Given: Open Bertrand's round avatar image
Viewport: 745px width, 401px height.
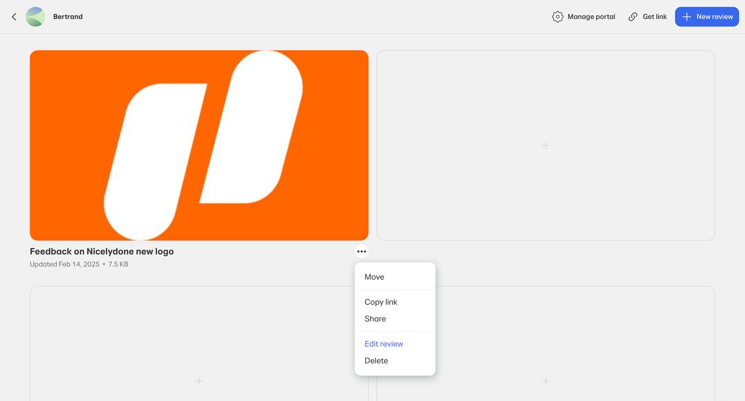Looking at the screenshot, I should (x=35, y=17).
